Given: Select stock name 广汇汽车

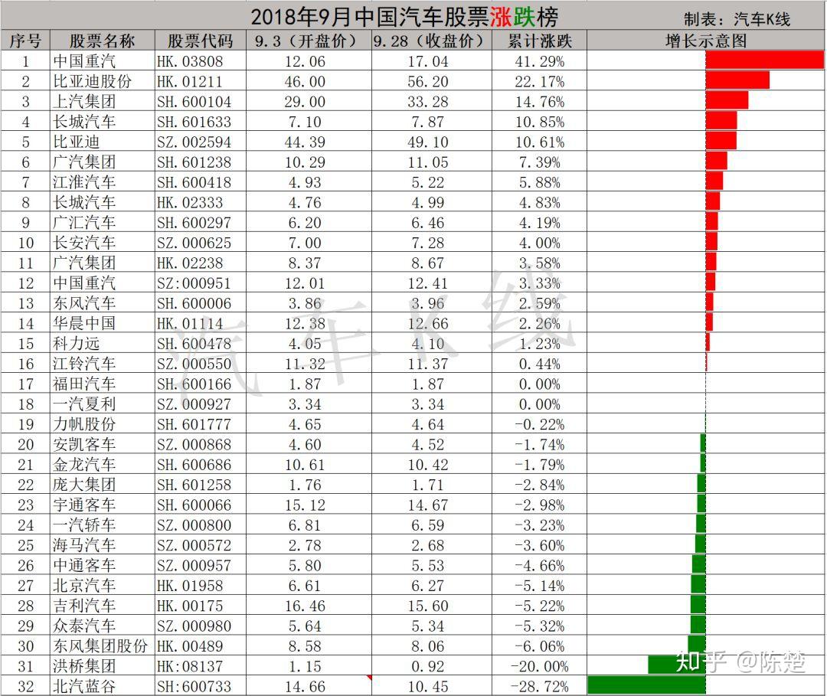Looking at the screenshot, I should pyautogui.click(x=84, y=222).
